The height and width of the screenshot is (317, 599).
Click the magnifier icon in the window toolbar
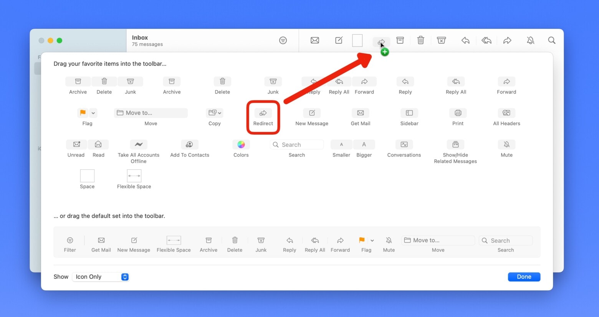click(x=552, y=40)
